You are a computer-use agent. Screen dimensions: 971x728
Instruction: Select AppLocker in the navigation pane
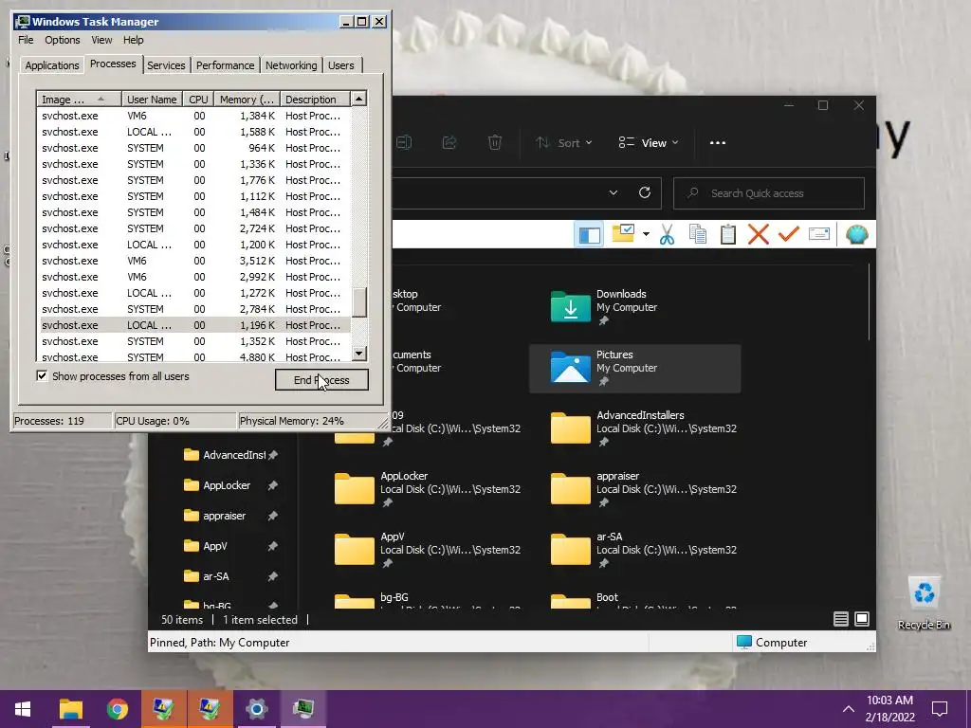coord(226,485)
